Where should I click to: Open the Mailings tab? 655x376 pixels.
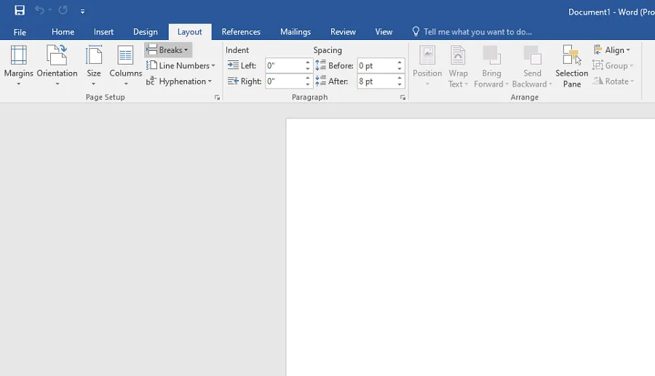295,32
